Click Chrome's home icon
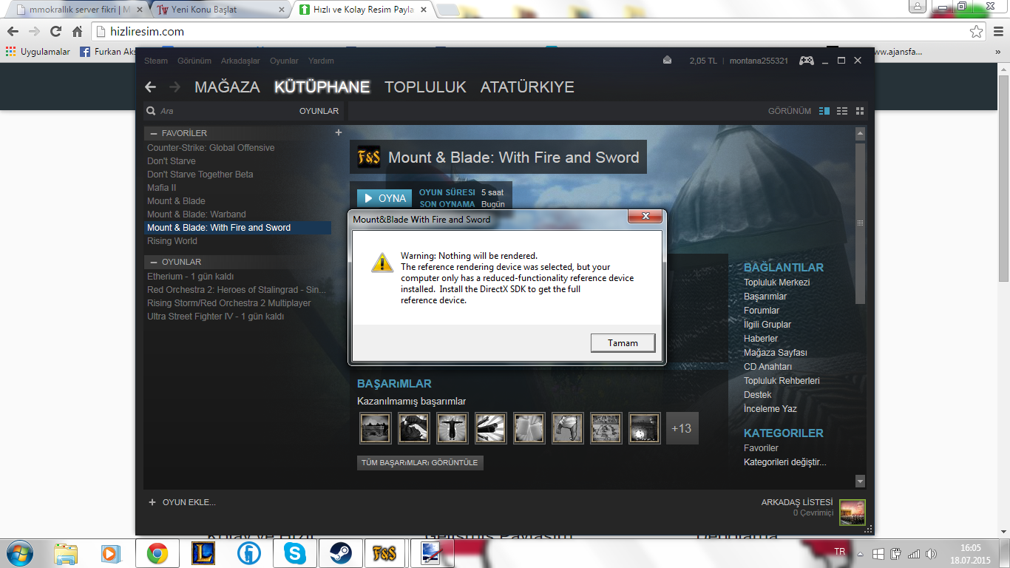The height and width of the screenshot is (568, 1010). pyautogui.click(x=78, y=32)
